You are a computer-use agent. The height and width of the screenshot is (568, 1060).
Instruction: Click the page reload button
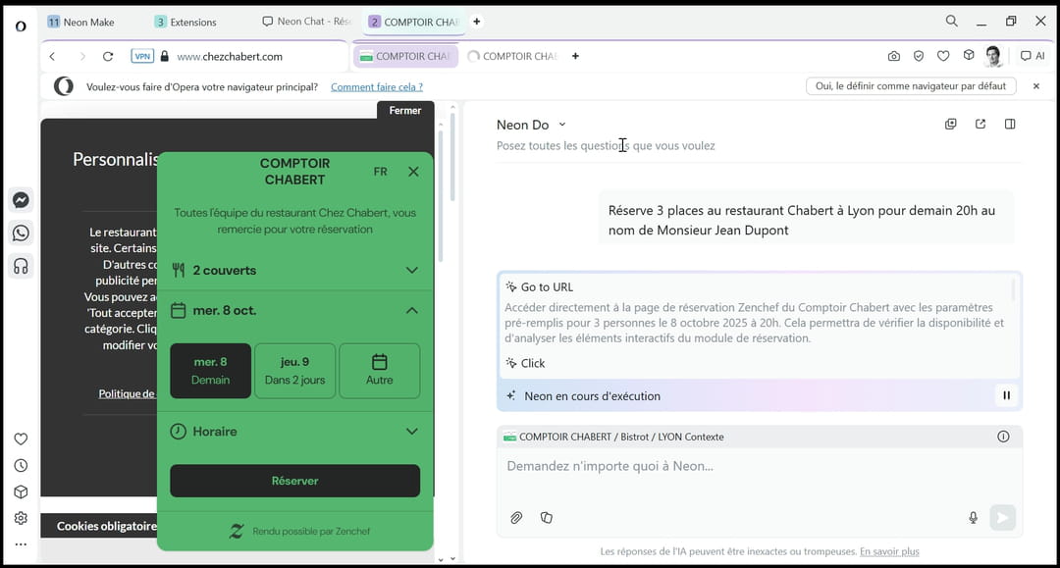[108, 56]
